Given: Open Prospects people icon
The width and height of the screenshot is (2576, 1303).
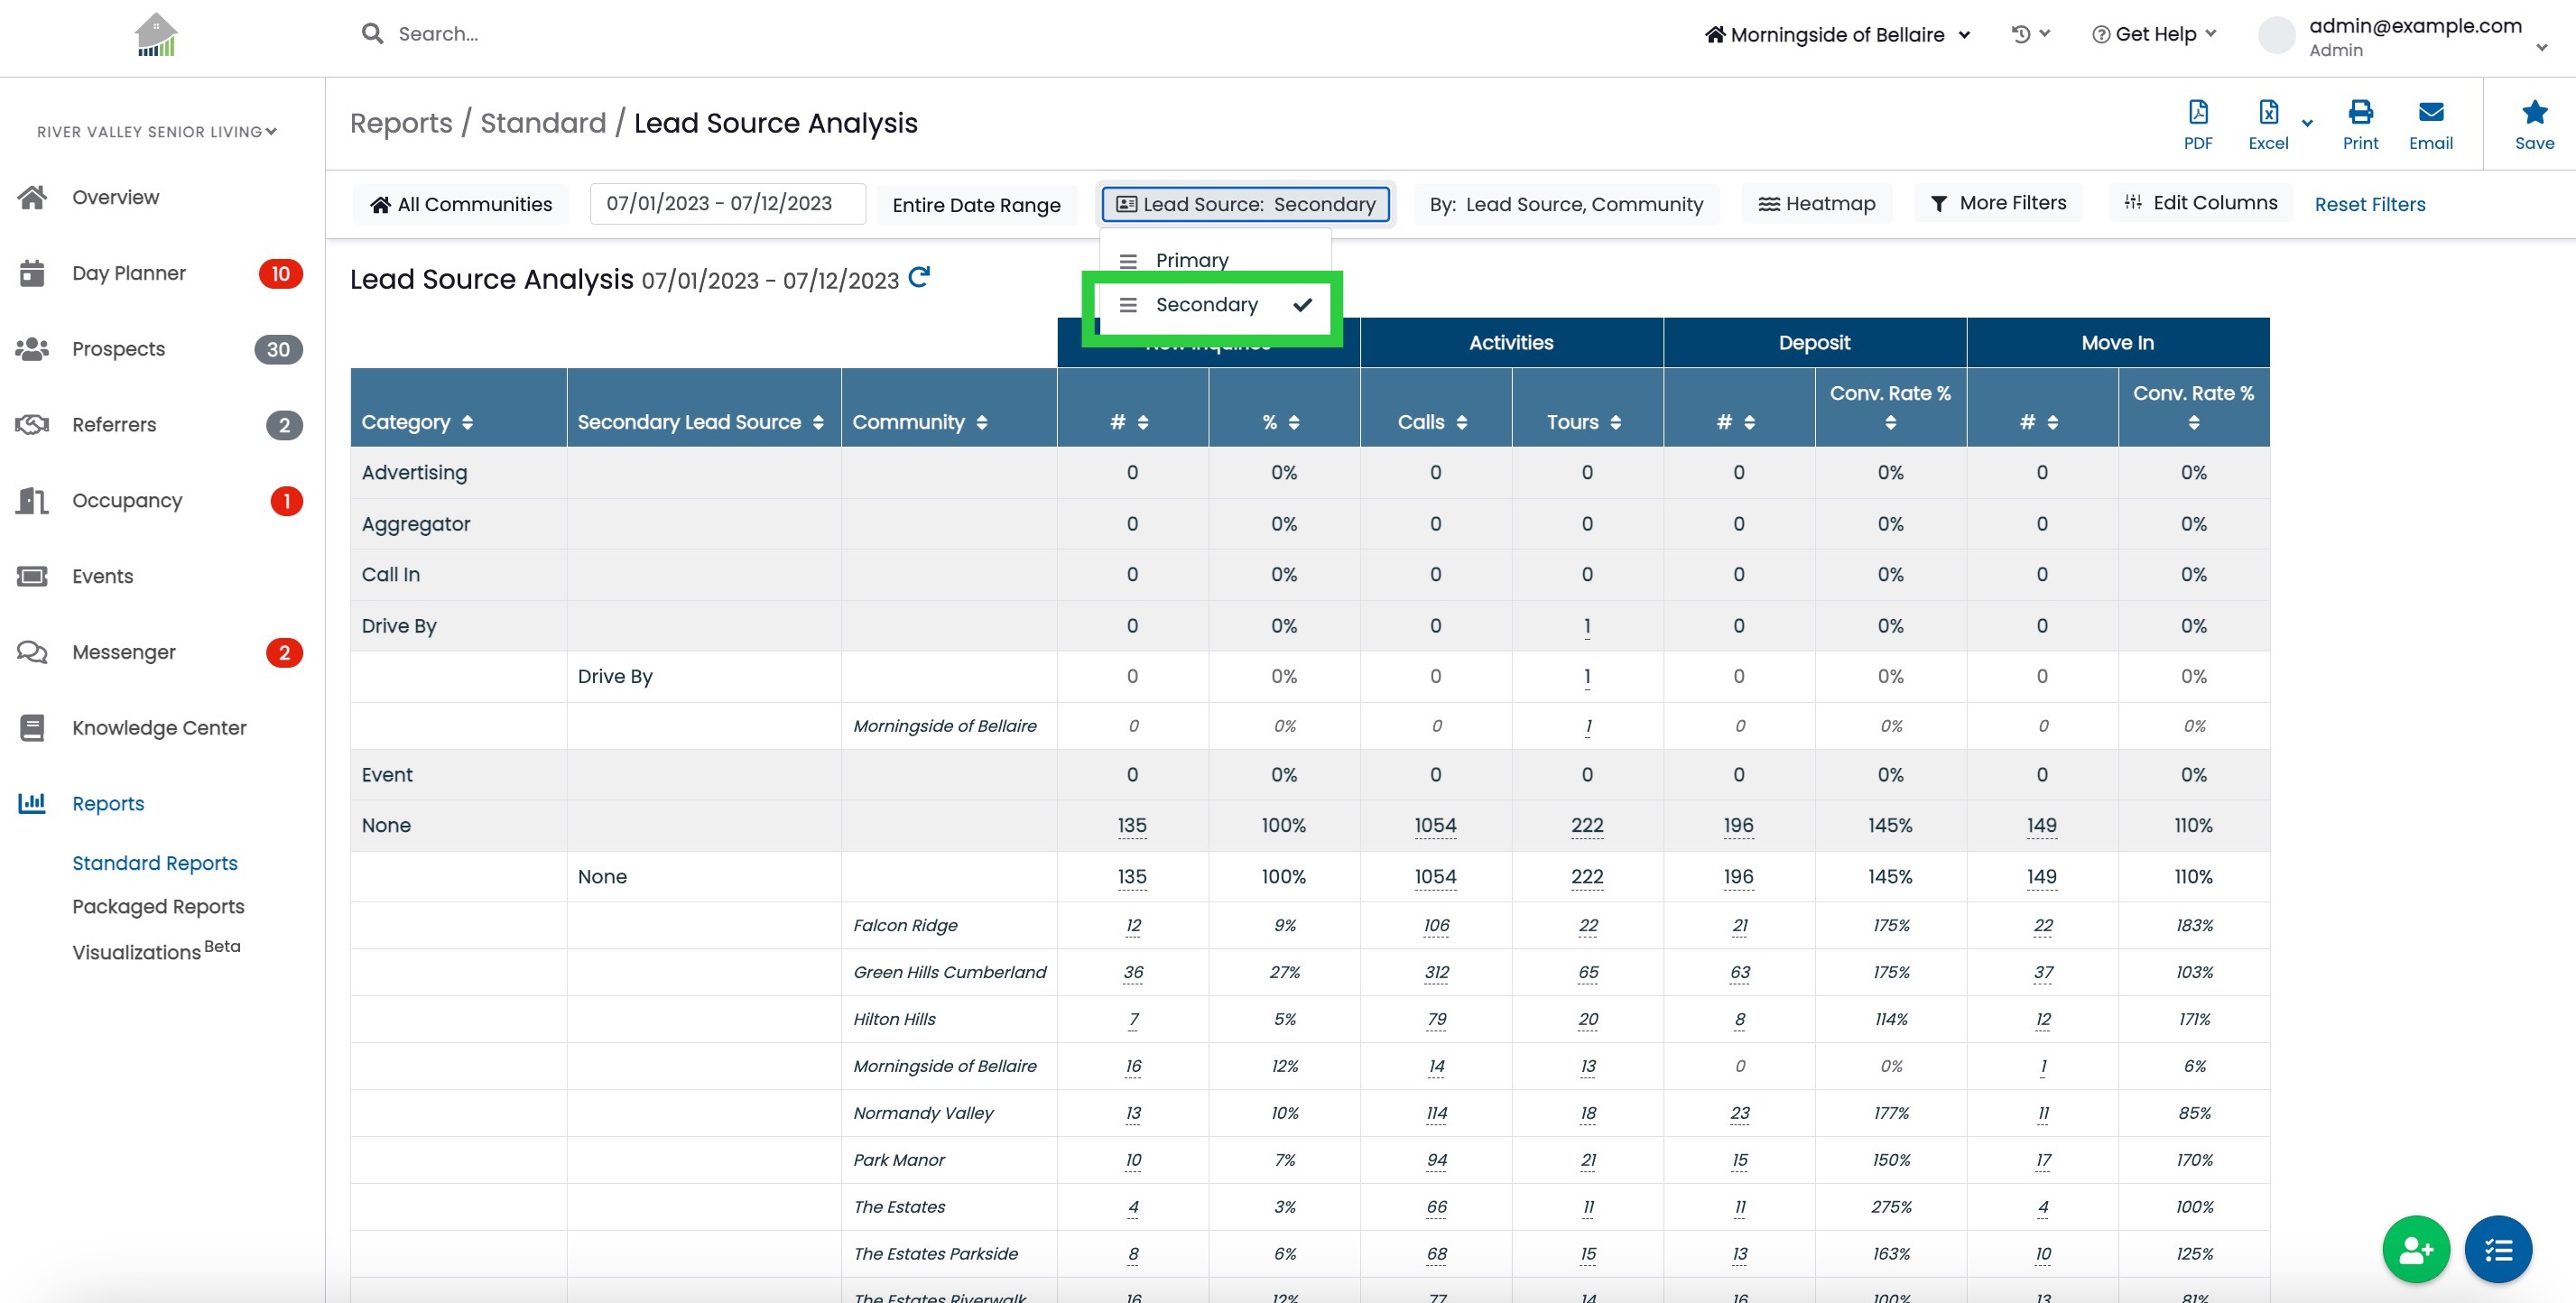Looking at the screenshot, I should tap(32, 349).
